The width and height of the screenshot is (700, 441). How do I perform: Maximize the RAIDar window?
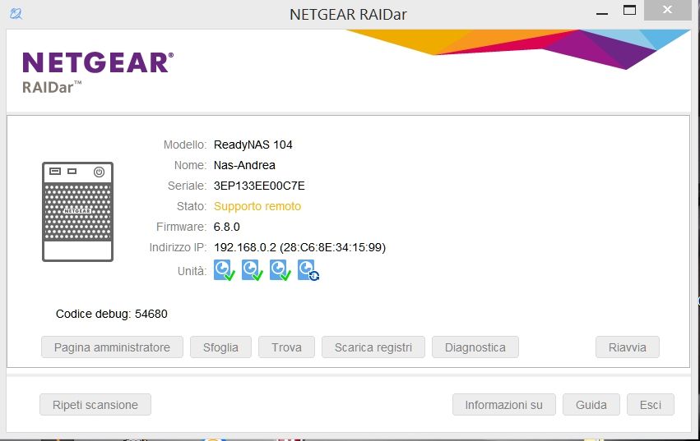point(629,10)
